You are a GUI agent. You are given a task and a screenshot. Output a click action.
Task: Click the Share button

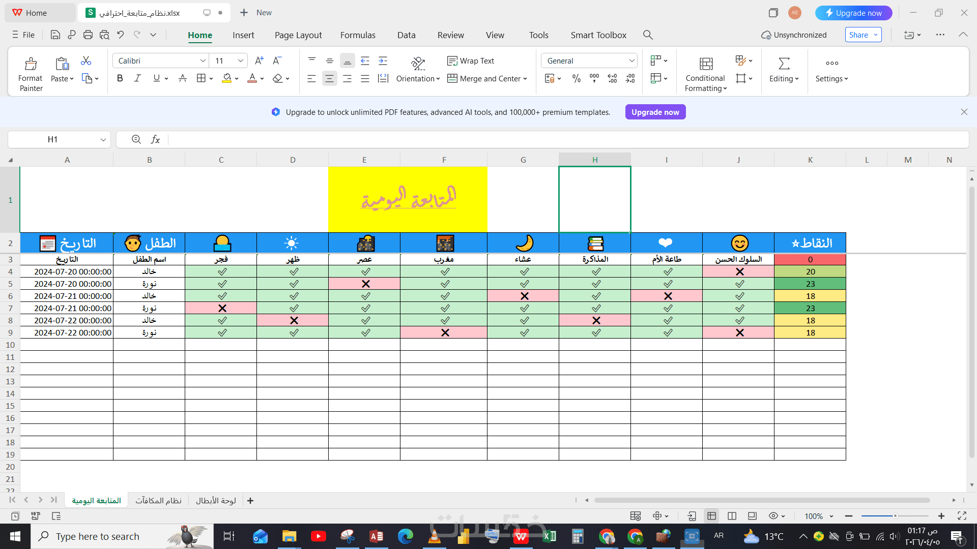(858, 35)
